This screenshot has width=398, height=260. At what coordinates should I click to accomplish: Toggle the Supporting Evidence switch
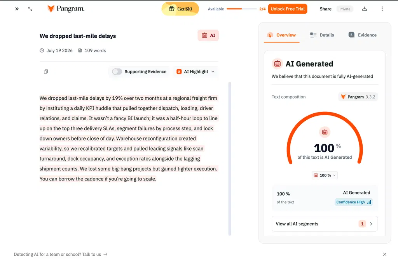(x=117, y=72)
